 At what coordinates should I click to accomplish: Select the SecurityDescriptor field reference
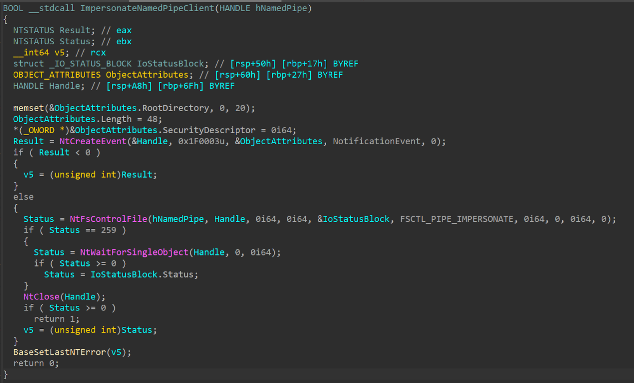click(209, 130)
